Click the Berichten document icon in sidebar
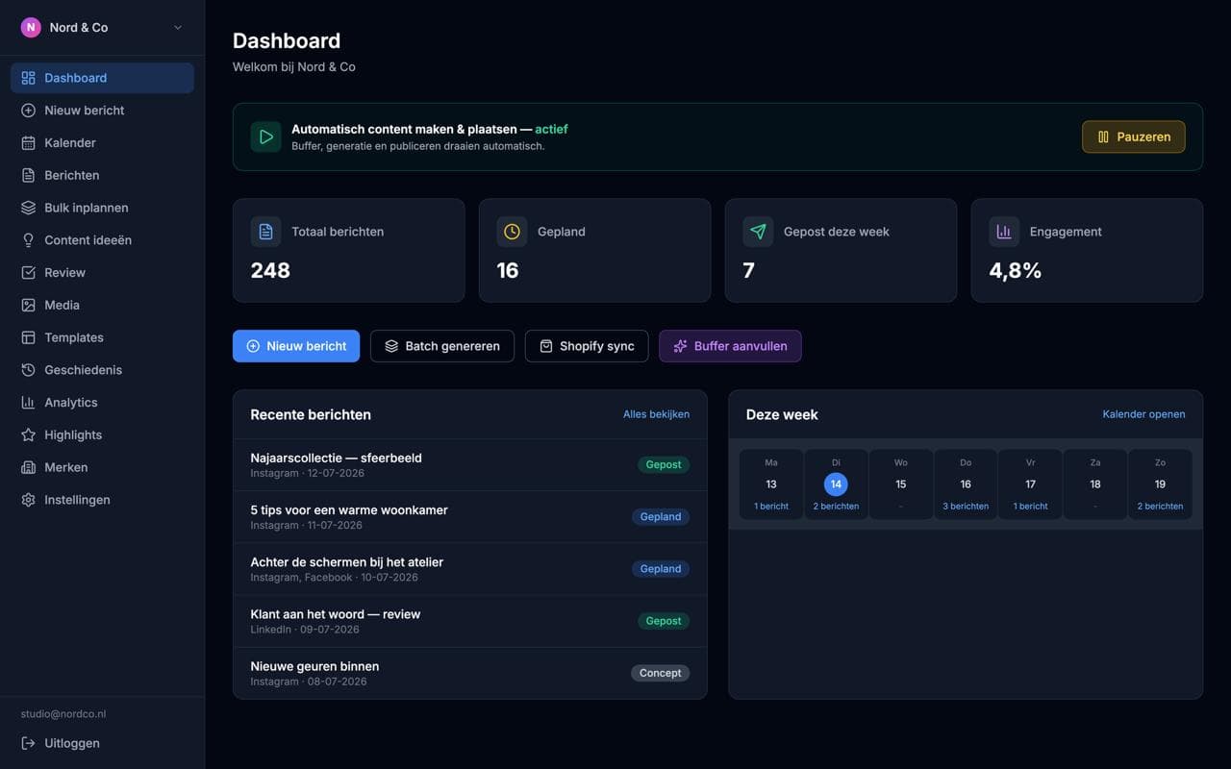The width and height of the screenshot is (1231, 769). (28, 176)
